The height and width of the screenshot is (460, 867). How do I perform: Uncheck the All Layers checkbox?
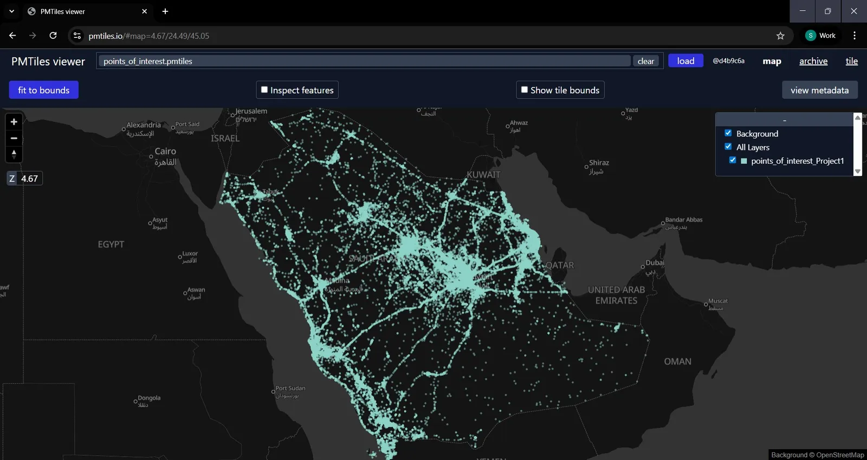728,147
